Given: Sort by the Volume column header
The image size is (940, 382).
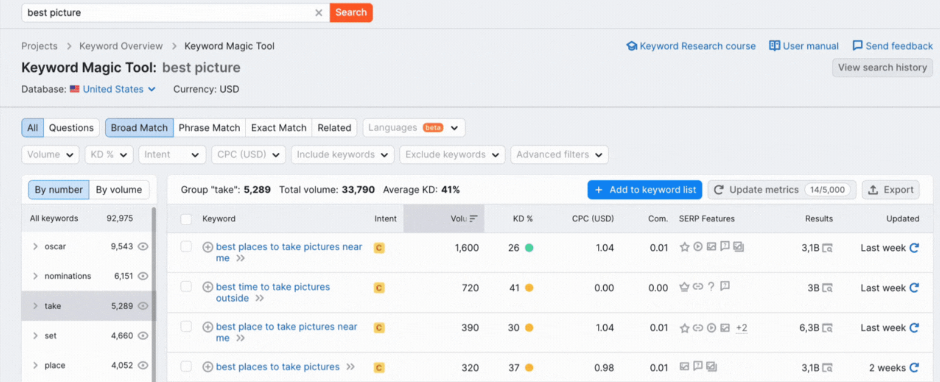Looking at the screenshot, I should [444, 219].
